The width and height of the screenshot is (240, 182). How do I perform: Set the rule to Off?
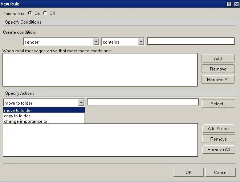tap(45, 13)
